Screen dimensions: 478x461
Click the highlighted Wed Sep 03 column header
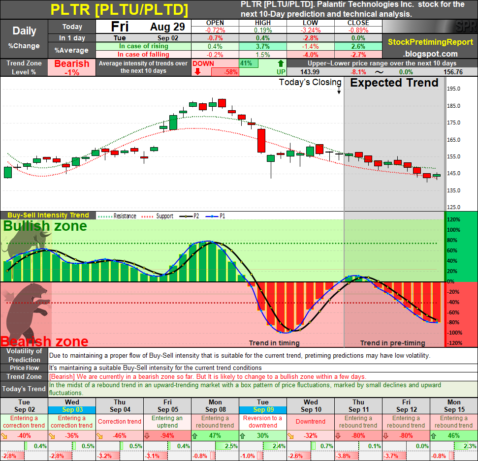[72, 406]
